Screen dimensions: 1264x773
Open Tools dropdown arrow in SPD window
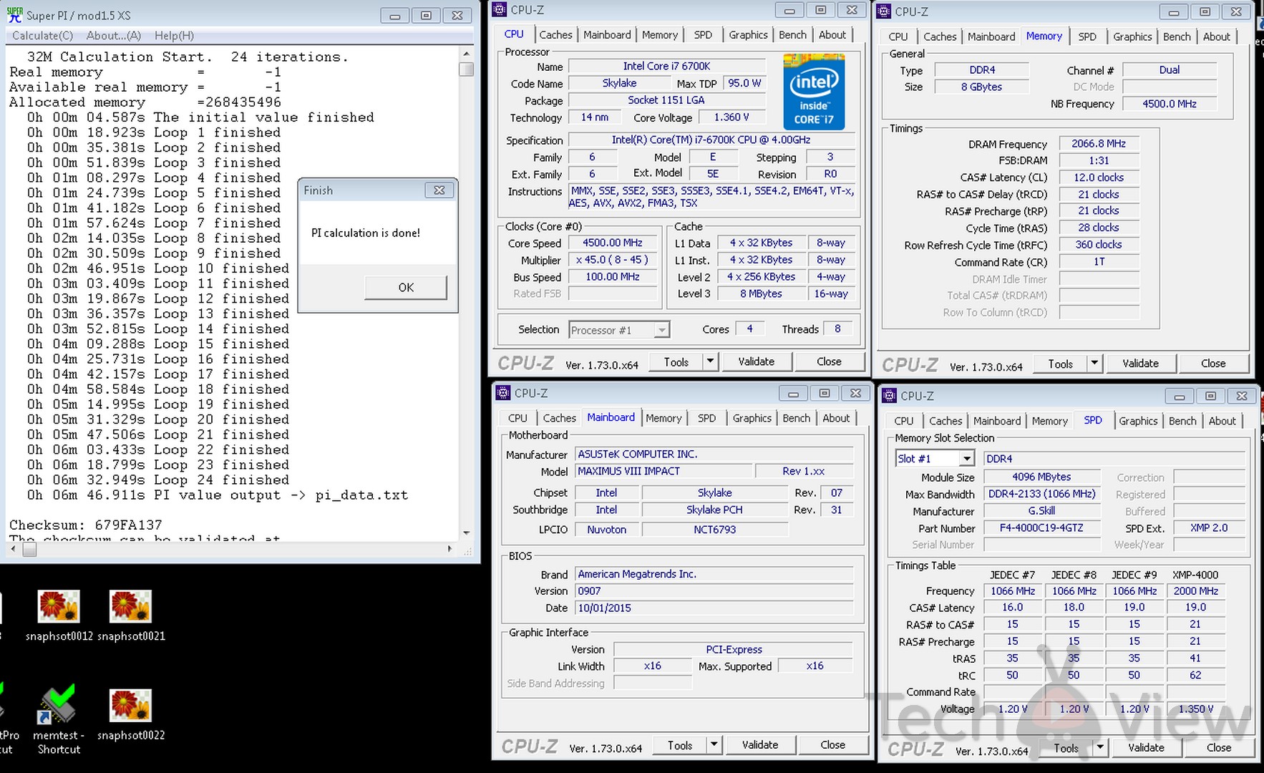(1100, 748)
